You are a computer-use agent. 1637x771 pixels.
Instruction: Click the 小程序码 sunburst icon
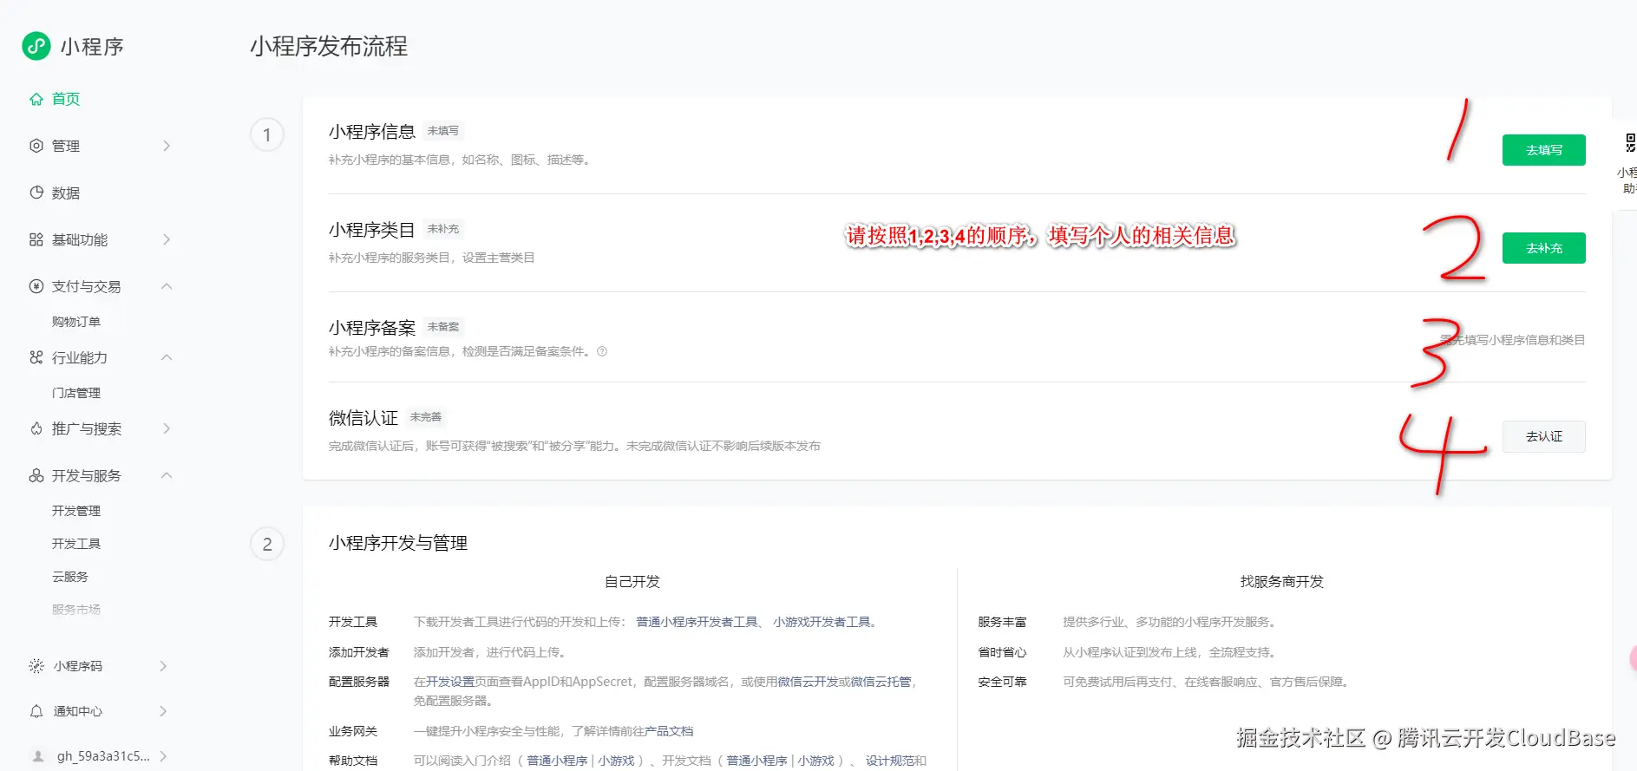coord(36,666)
